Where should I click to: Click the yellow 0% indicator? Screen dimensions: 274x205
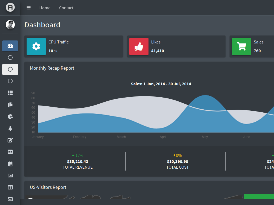(178, 155)
